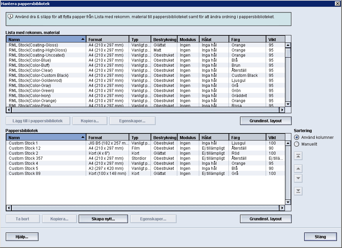Click the move-to-bottom sorting arrow icon
The image size is (342, 248).
tap(298, 191)
